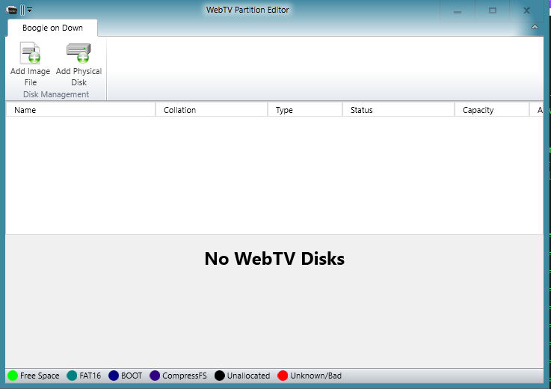Open the WebTV app icon in title bar
The height and width of the screenshot is (389, 551).
[x=11, y=10]
